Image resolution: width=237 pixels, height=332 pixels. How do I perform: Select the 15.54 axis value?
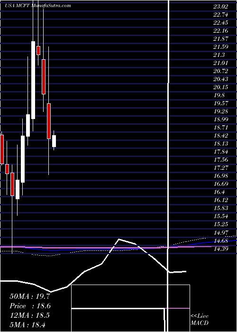coord(221,216)
